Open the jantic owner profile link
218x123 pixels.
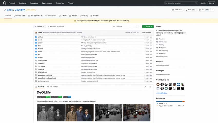point(9,10)
